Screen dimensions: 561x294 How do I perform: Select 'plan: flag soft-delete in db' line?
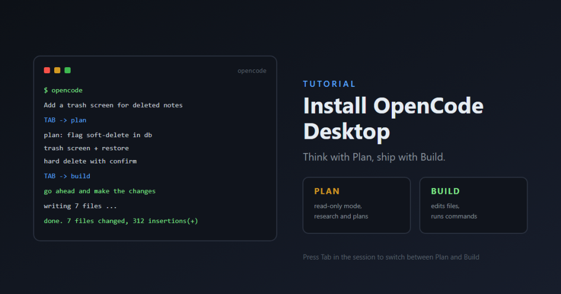[x=98, y=135]
